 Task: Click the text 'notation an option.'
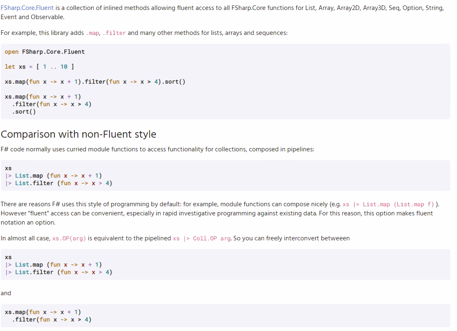tap(28, 222)
